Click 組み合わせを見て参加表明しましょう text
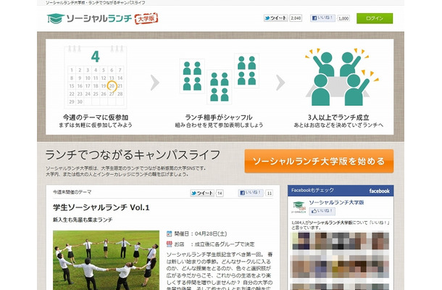The height and width of the screenshot is (290, 442). [219, 125]
